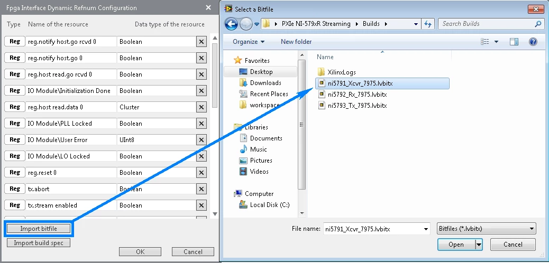Switch type of IO Module\User Error row

tap(15, 139)
